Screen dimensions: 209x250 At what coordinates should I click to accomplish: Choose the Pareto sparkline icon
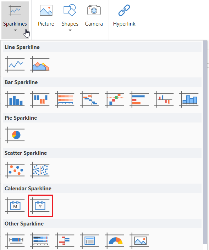pos(115,99)
